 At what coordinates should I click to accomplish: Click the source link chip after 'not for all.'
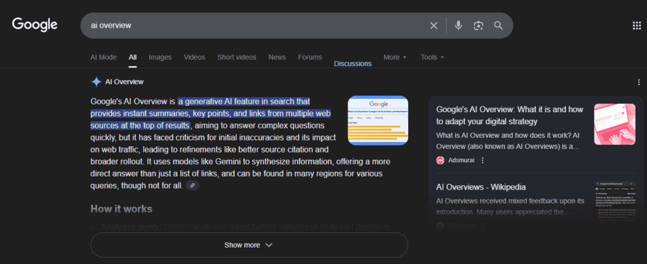point(192,186)
